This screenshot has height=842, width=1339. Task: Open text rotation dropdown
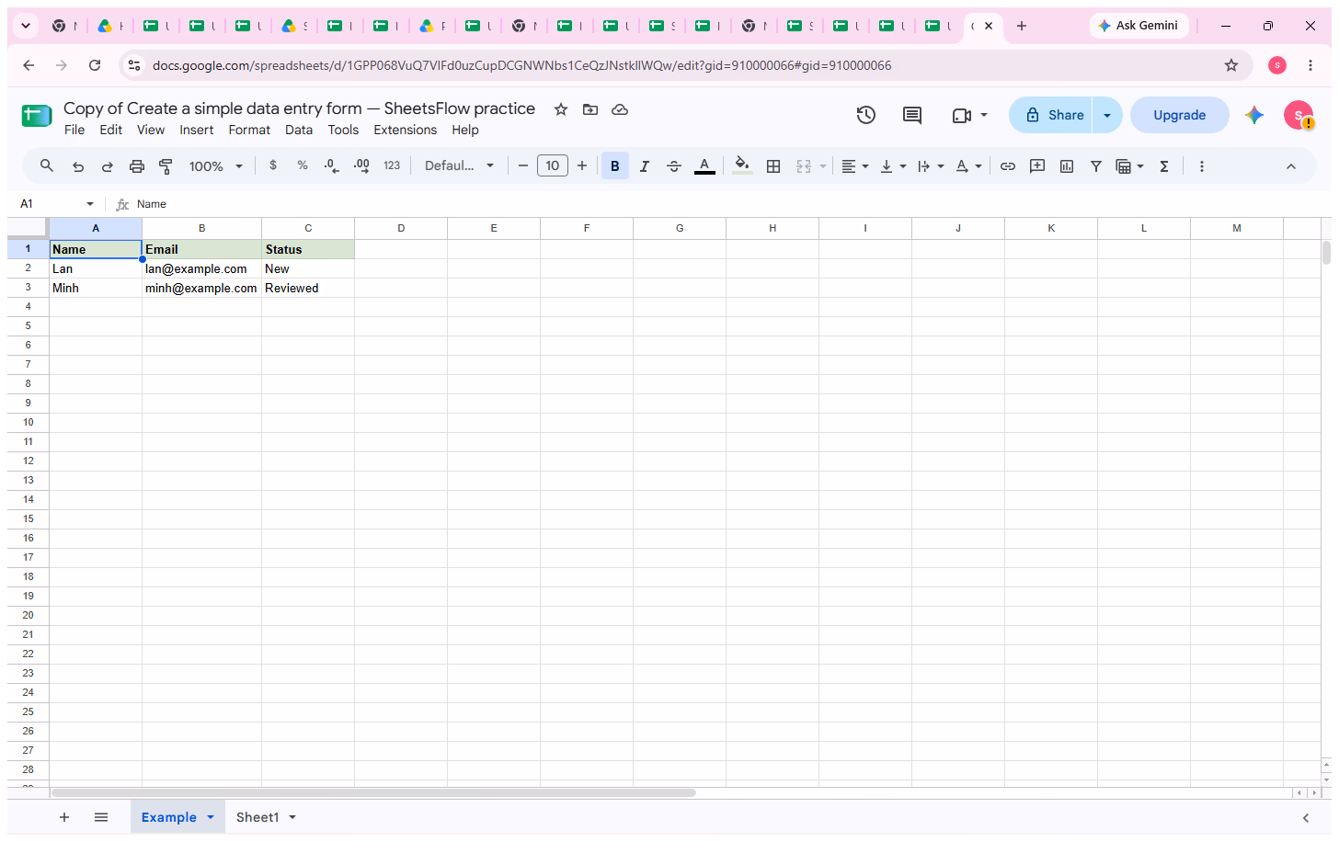coord(968,165)
